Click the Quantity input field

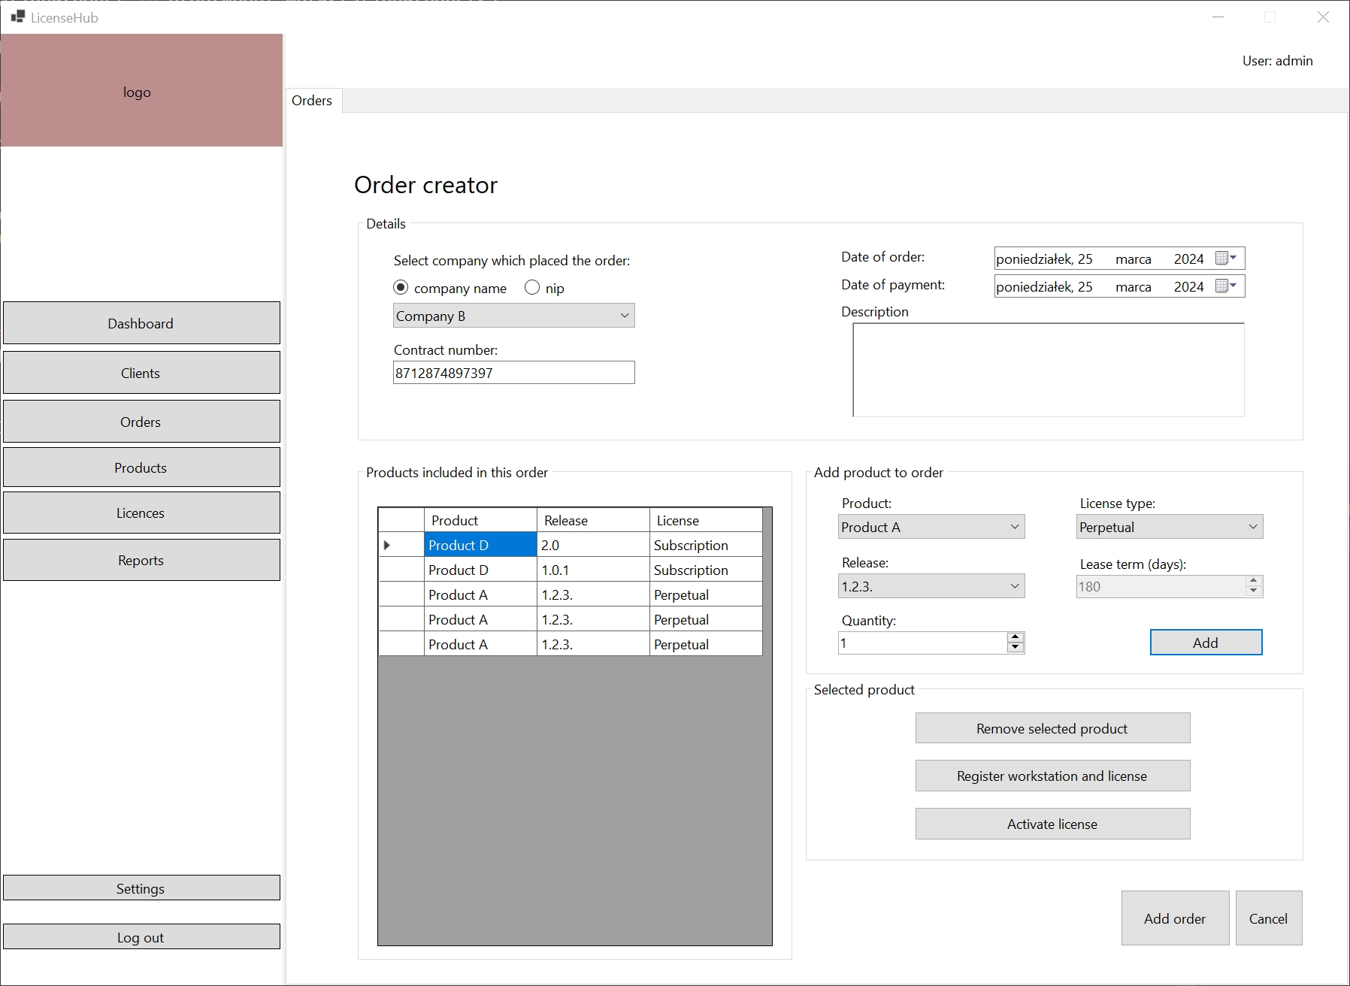pos(922,643)
